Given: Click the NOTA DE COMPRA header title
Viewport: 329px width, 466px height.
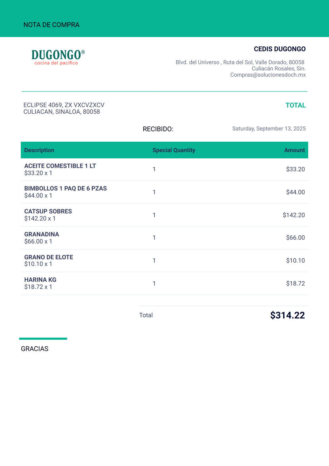Looking at the screenshot, I should tap(51, 25).
